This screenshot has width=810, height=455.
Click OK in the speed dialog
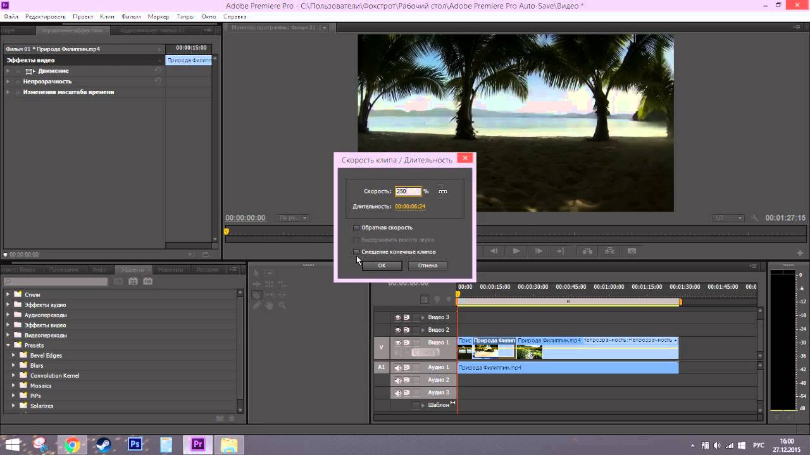382,265
